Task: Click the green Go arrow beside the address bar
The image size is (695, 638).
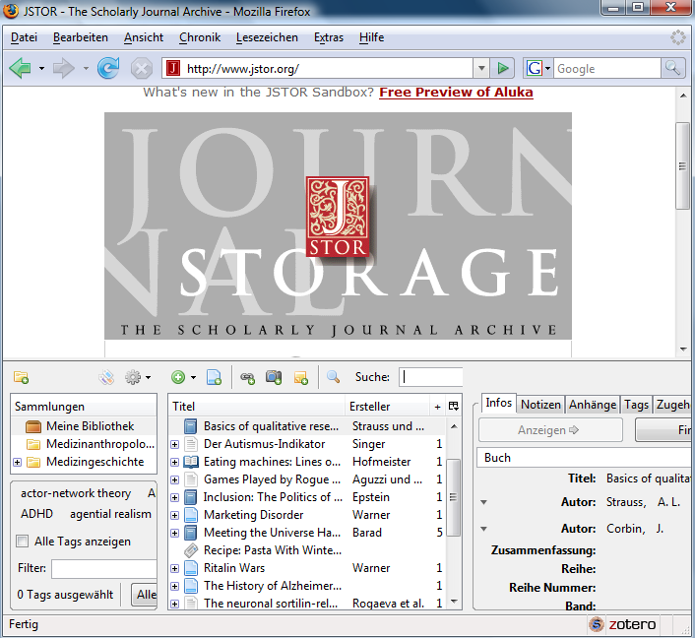Action: pyautogui.click(x=503, y=68)
